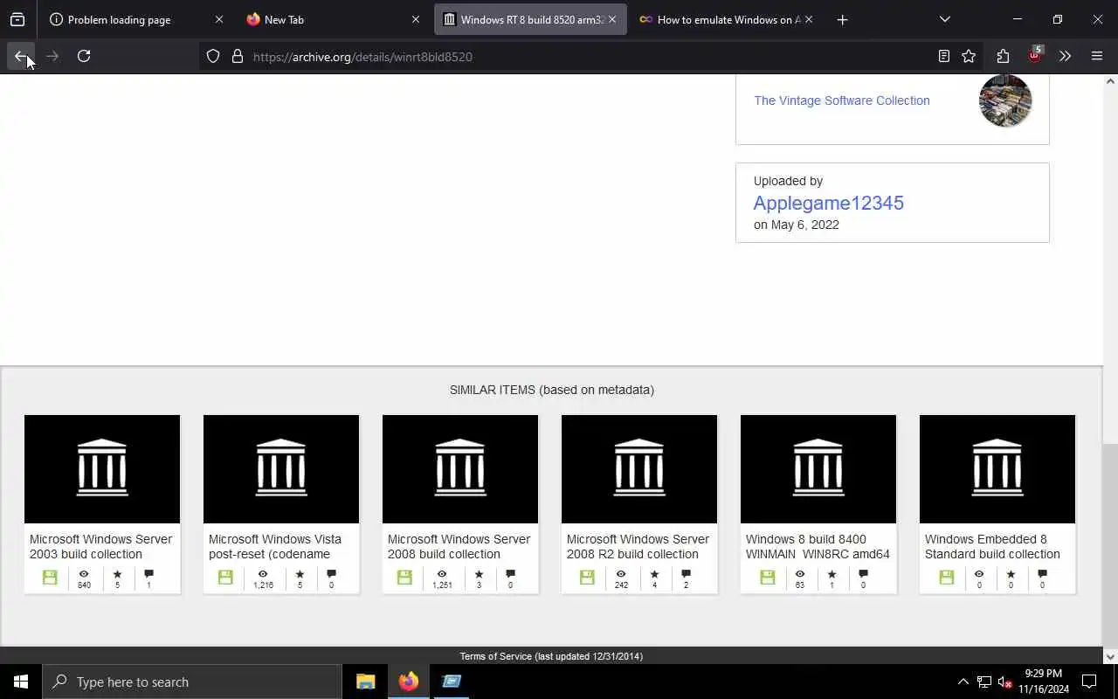Open Windows Start menu

[21, 682]
